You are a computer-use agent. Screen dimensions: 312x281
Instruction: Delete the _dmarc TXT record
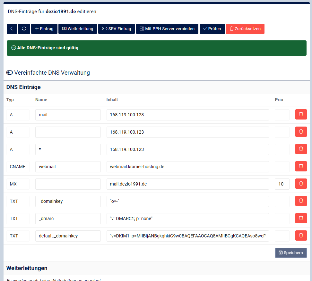click(301, 218)
